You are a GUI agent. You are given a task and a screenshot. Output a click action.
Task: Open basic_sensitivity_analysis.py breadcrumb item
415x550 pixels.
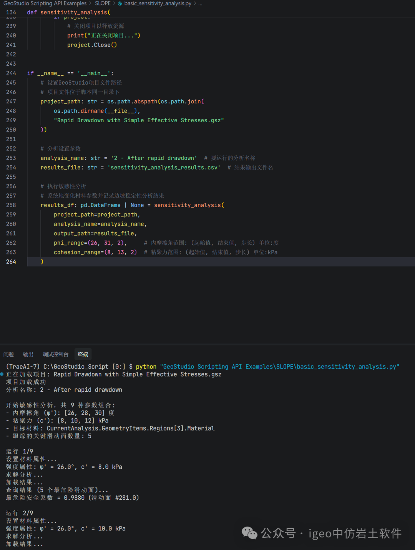[x=158, y=3]
